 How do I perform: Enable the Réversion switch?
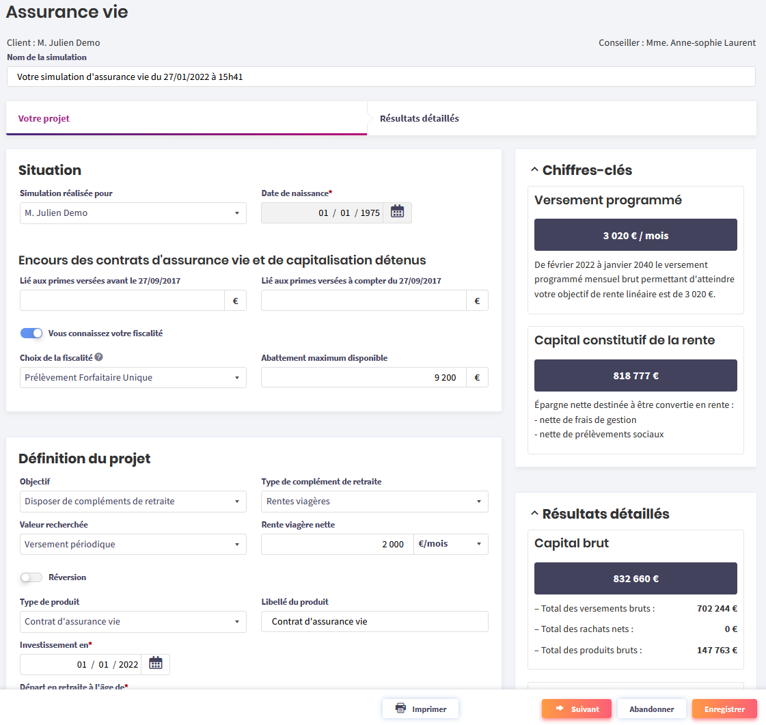pos(31,577)
